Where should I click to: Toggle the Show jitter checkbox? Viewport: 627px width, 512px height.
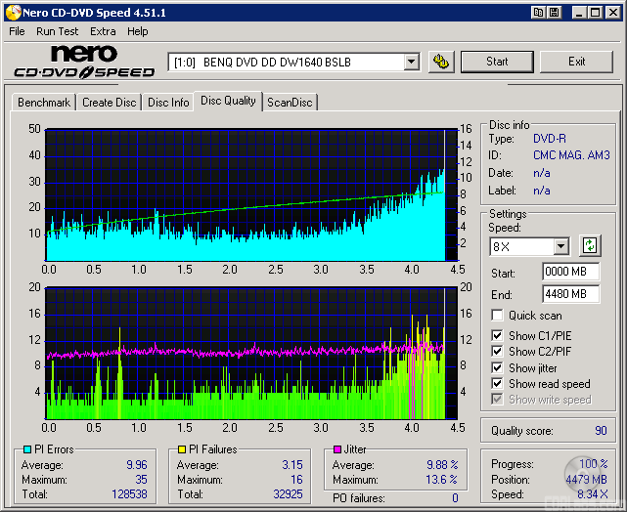[497, 367]
